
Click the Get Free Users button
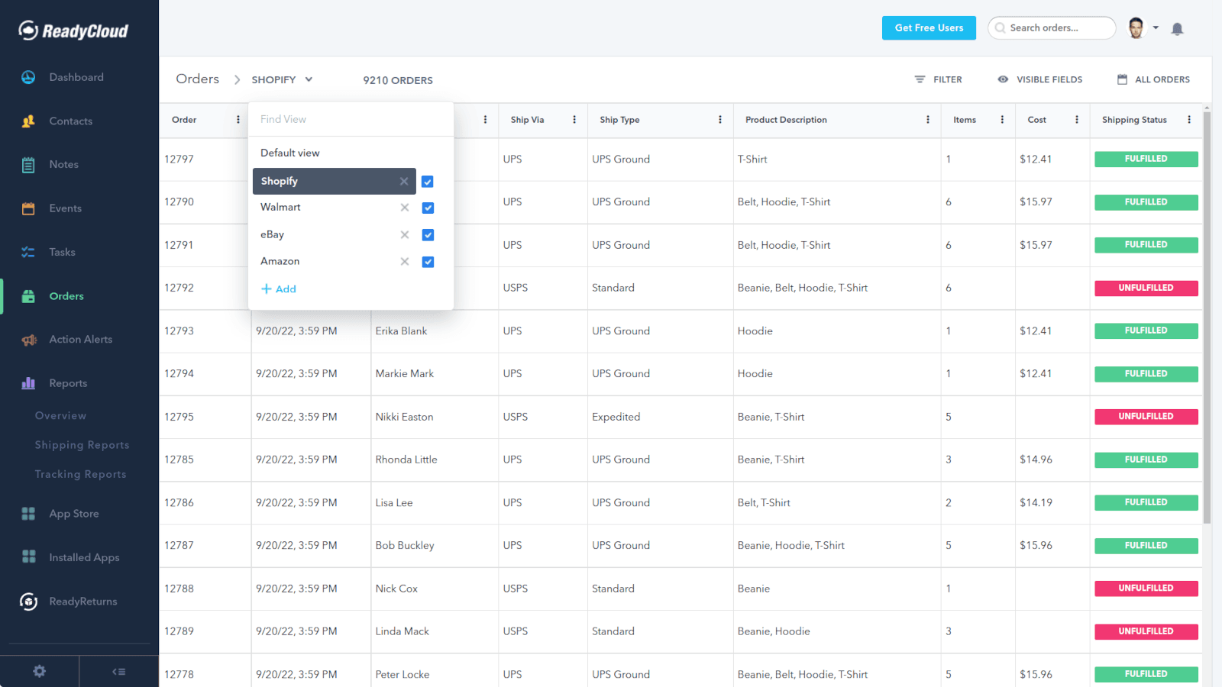coord(929,27)
